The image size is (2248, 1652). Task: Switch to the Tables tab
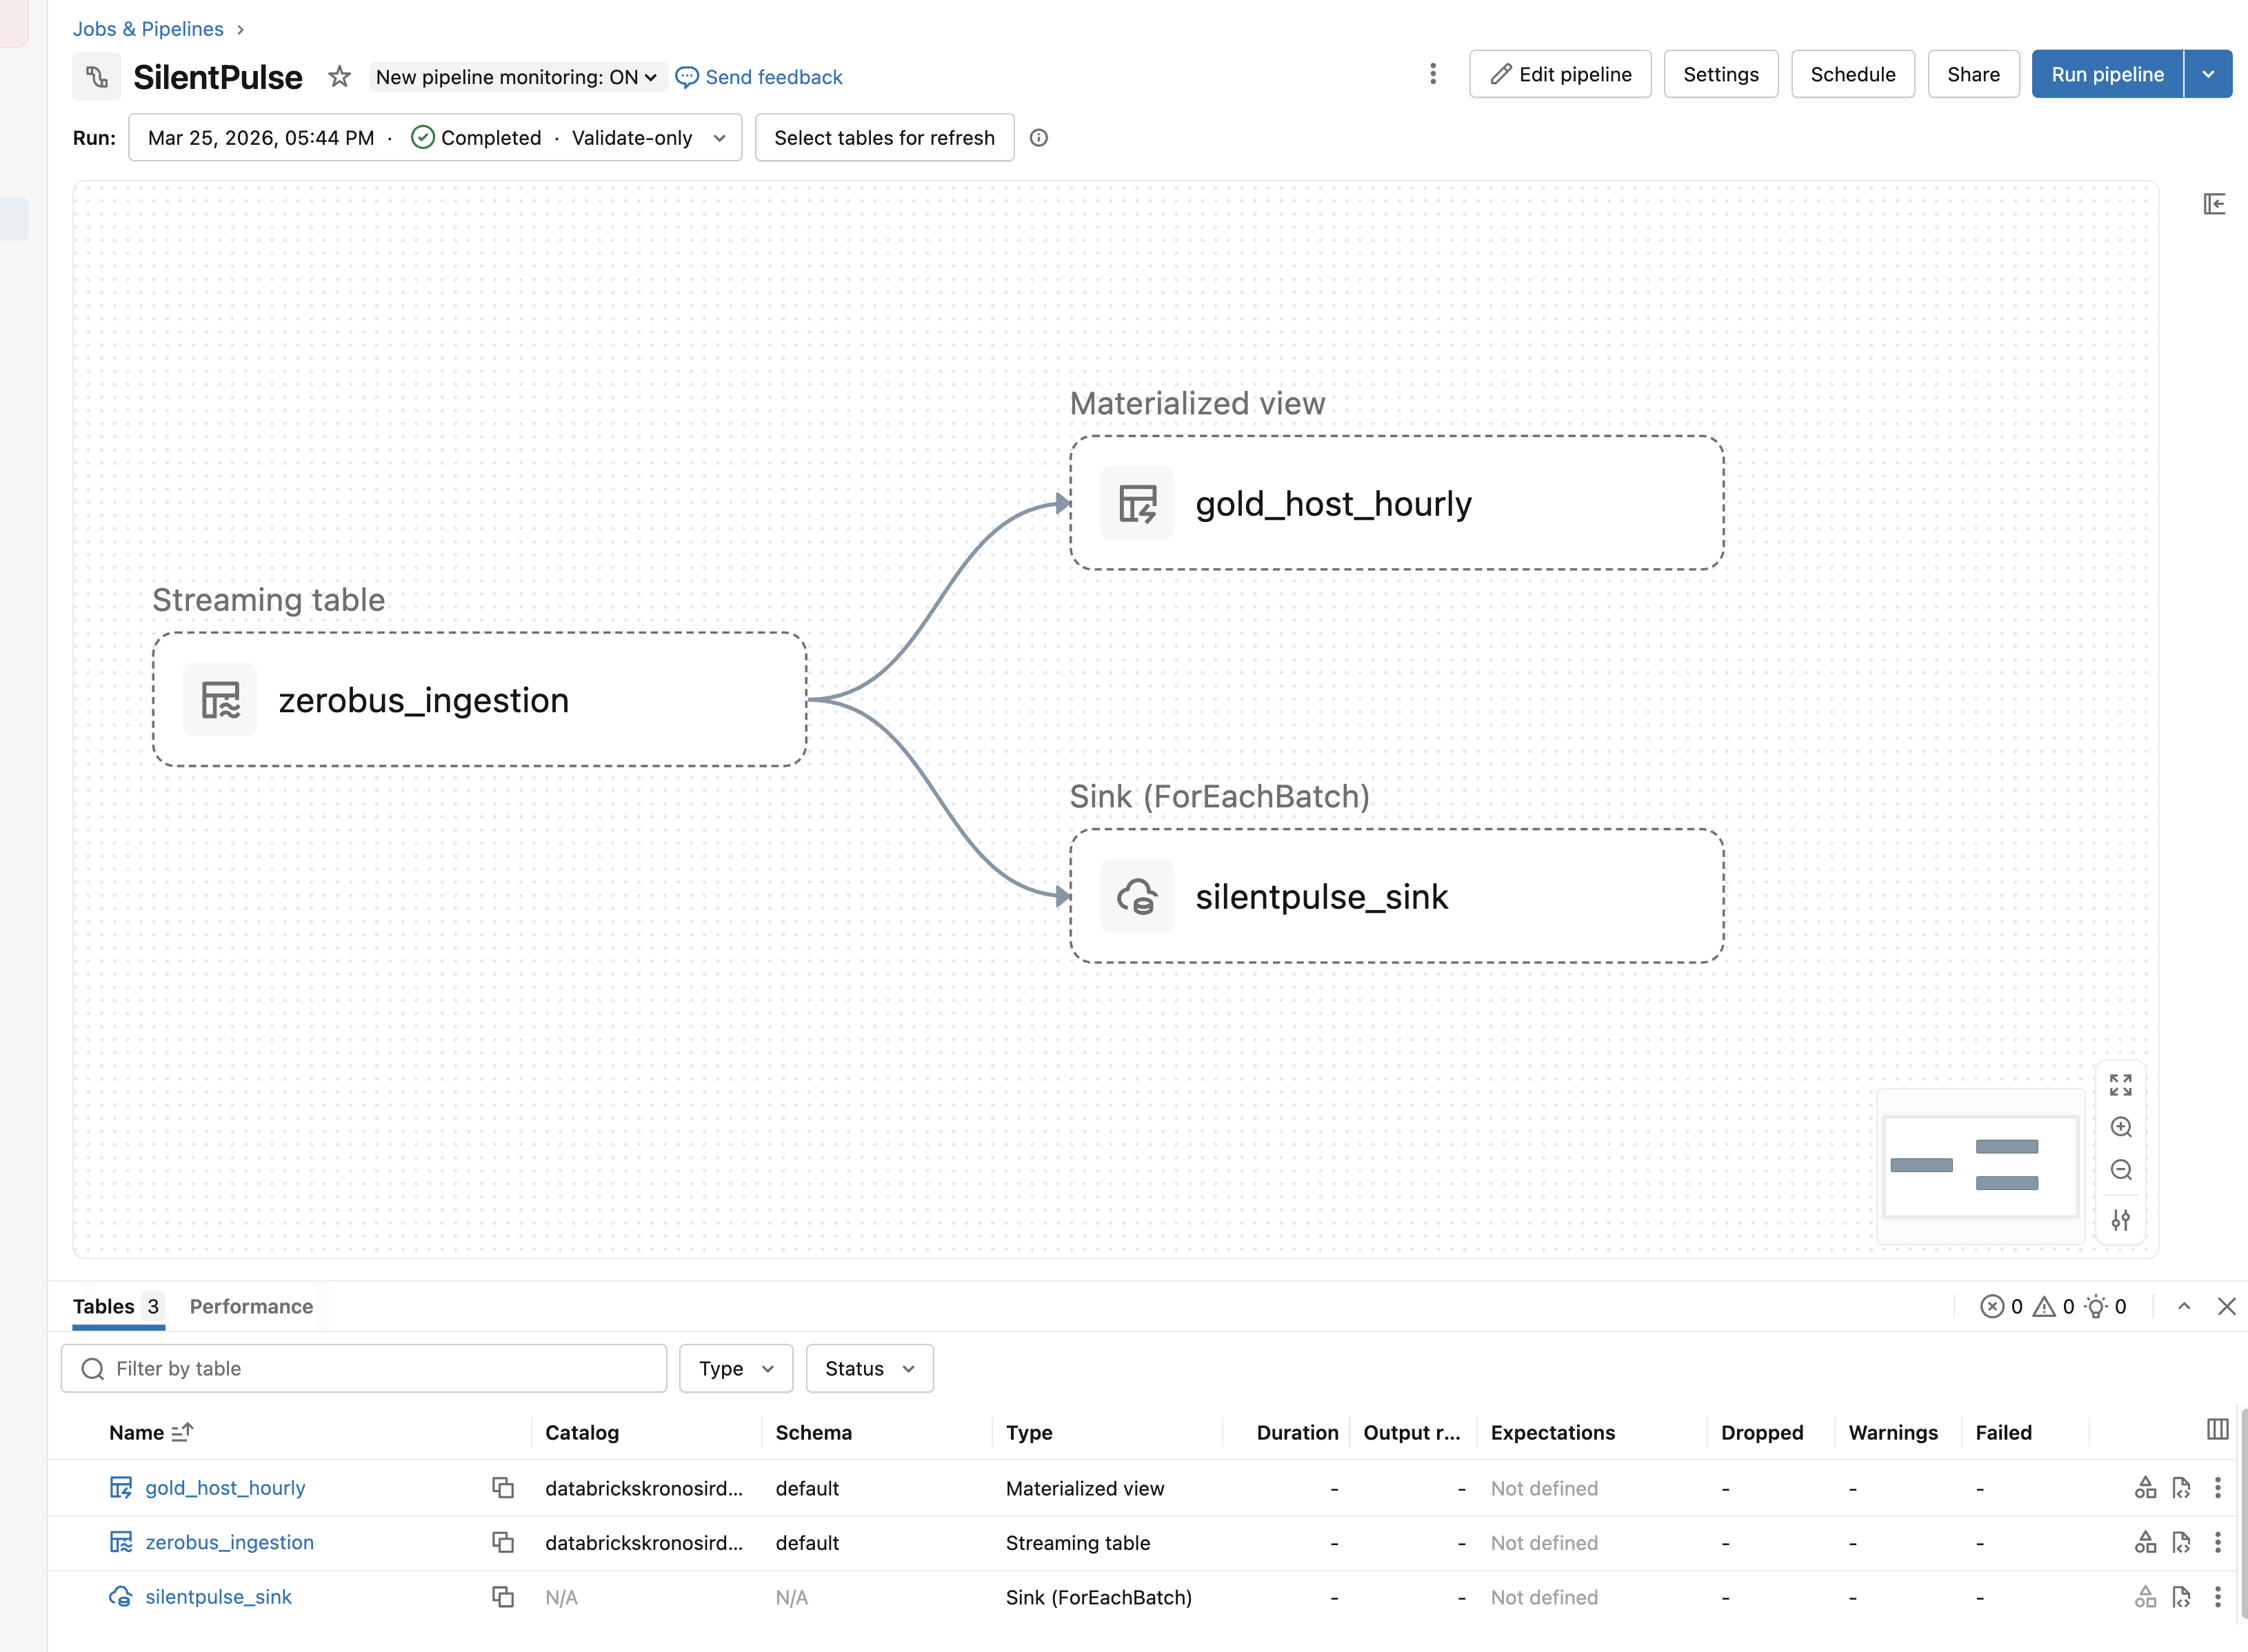coord(117,1306)
